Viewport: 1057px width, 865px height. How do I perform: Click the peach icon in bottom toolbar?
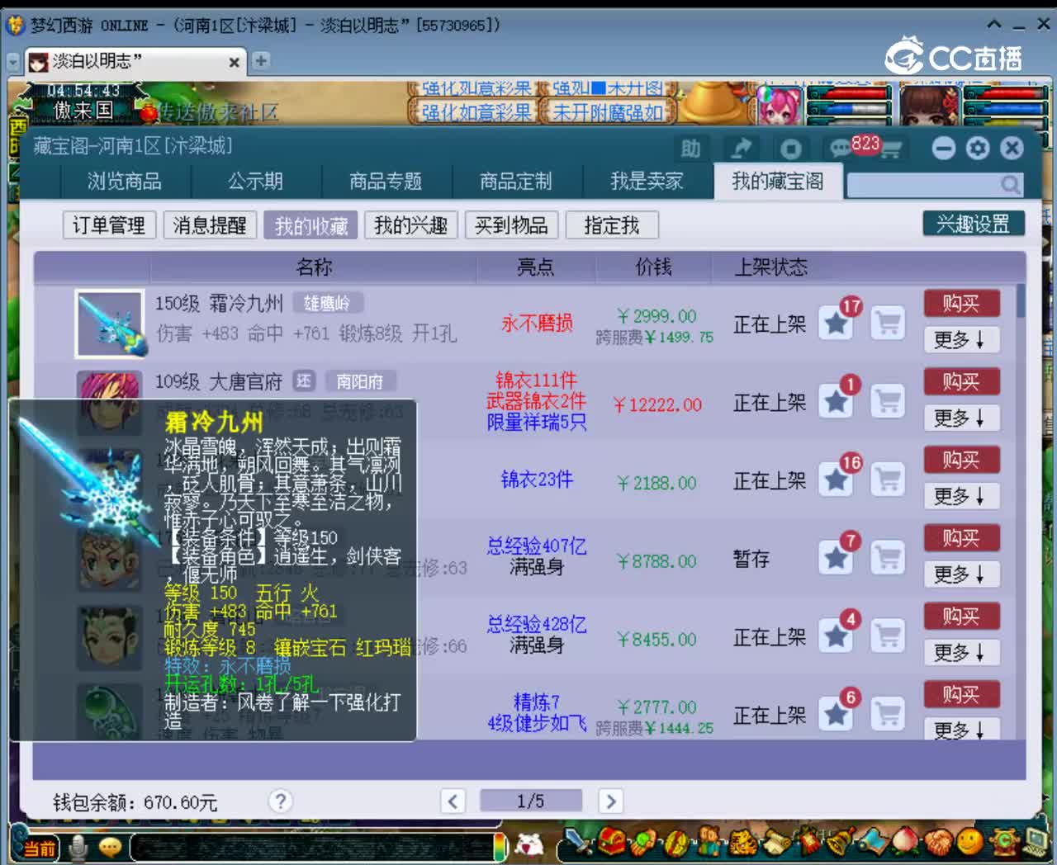(x=906, y=841)
